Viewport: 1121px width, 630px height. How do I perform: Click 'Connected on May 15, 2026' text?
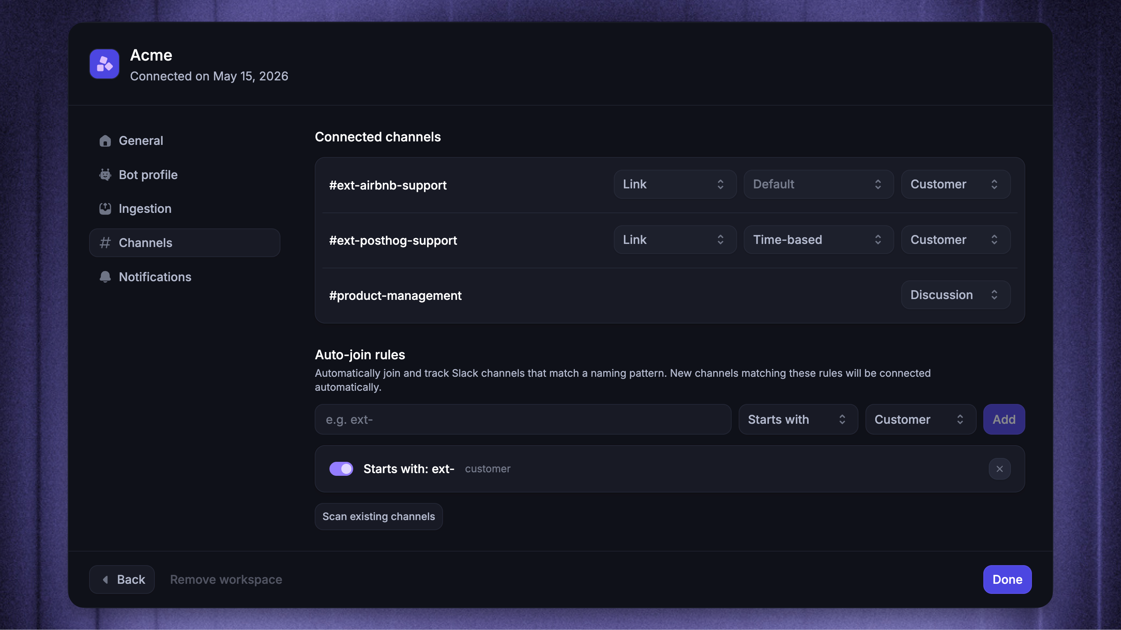[x=209, y=76]
